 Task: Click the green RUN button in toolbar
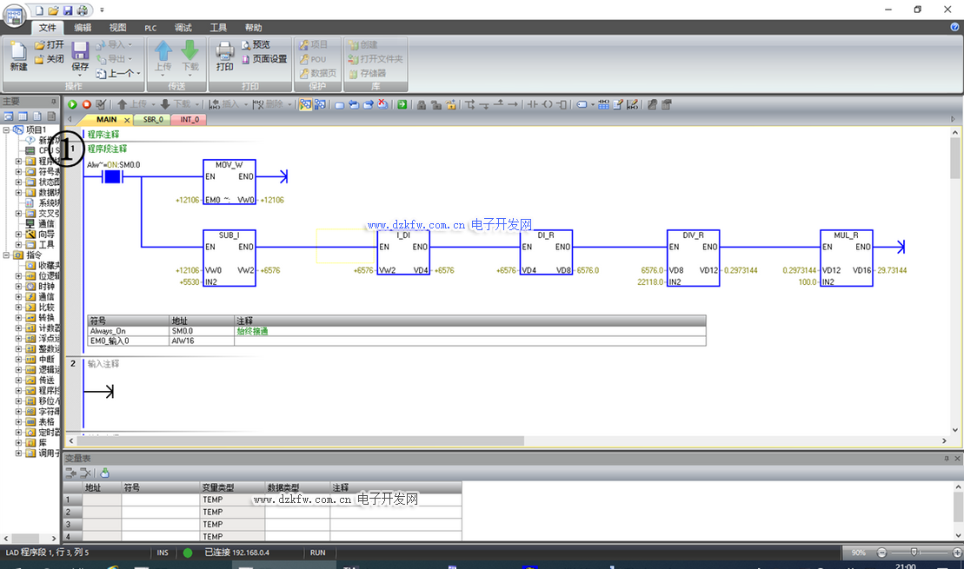coord(72,104)
